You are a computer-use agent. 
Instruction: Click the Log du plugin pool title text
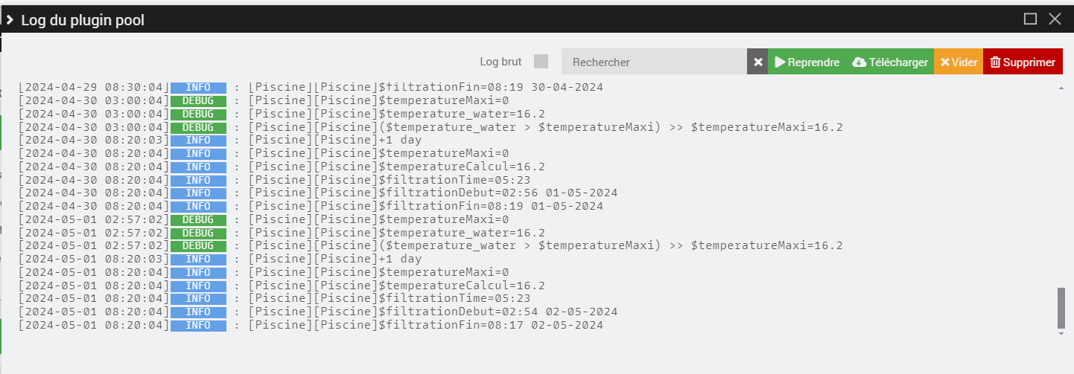83,20
